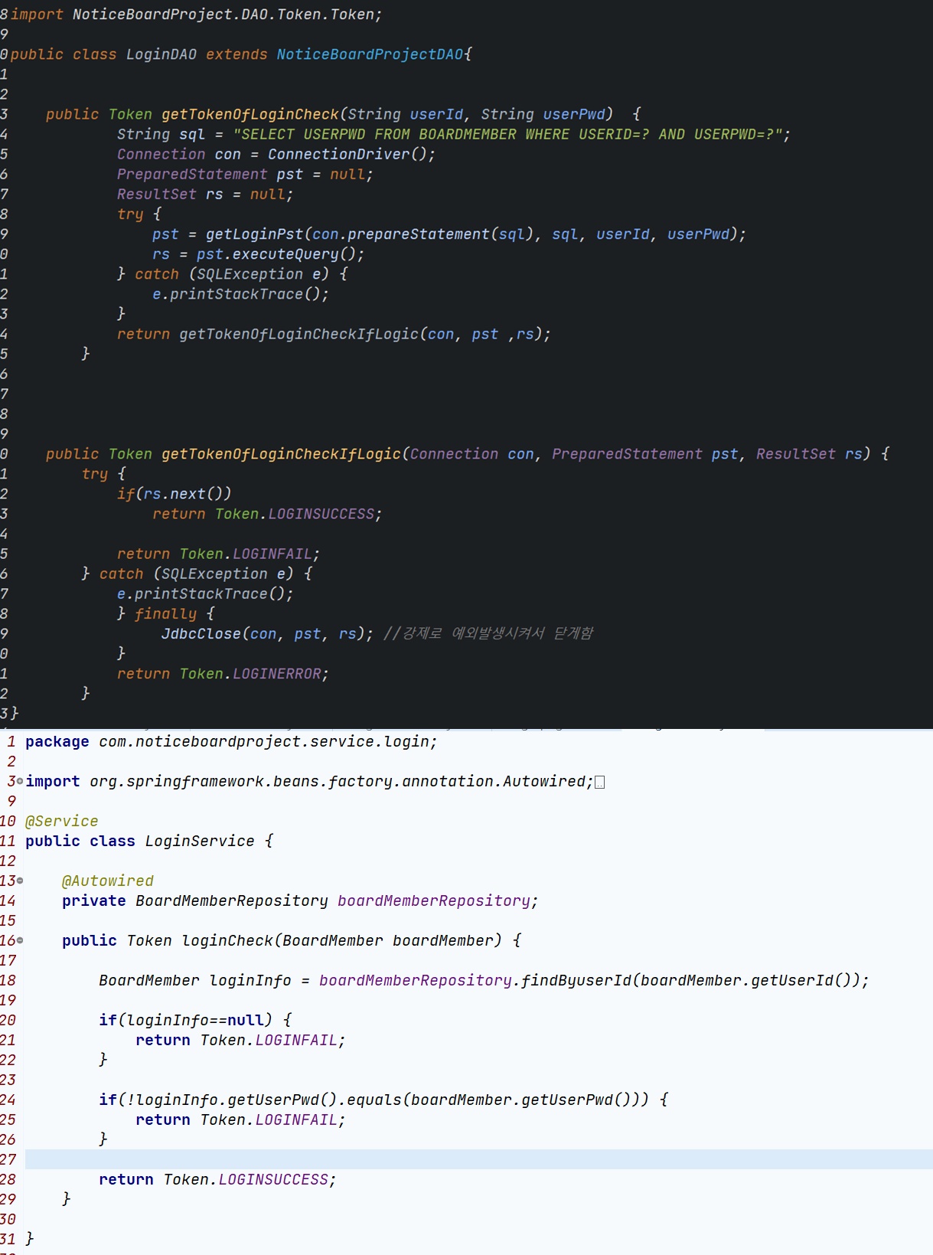Click the finally keyword

tap(165, 613)
